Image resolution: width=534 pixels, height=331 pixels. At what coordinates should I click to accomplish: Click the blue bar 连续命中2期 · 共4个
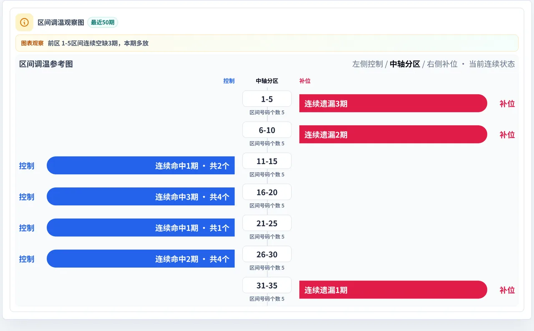coord(141,259)
